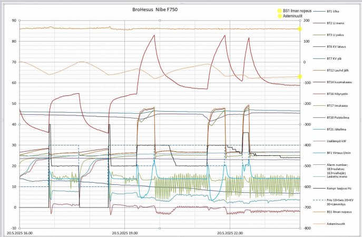
Task: Click the right axis value -600
Action: pos(307,186)
